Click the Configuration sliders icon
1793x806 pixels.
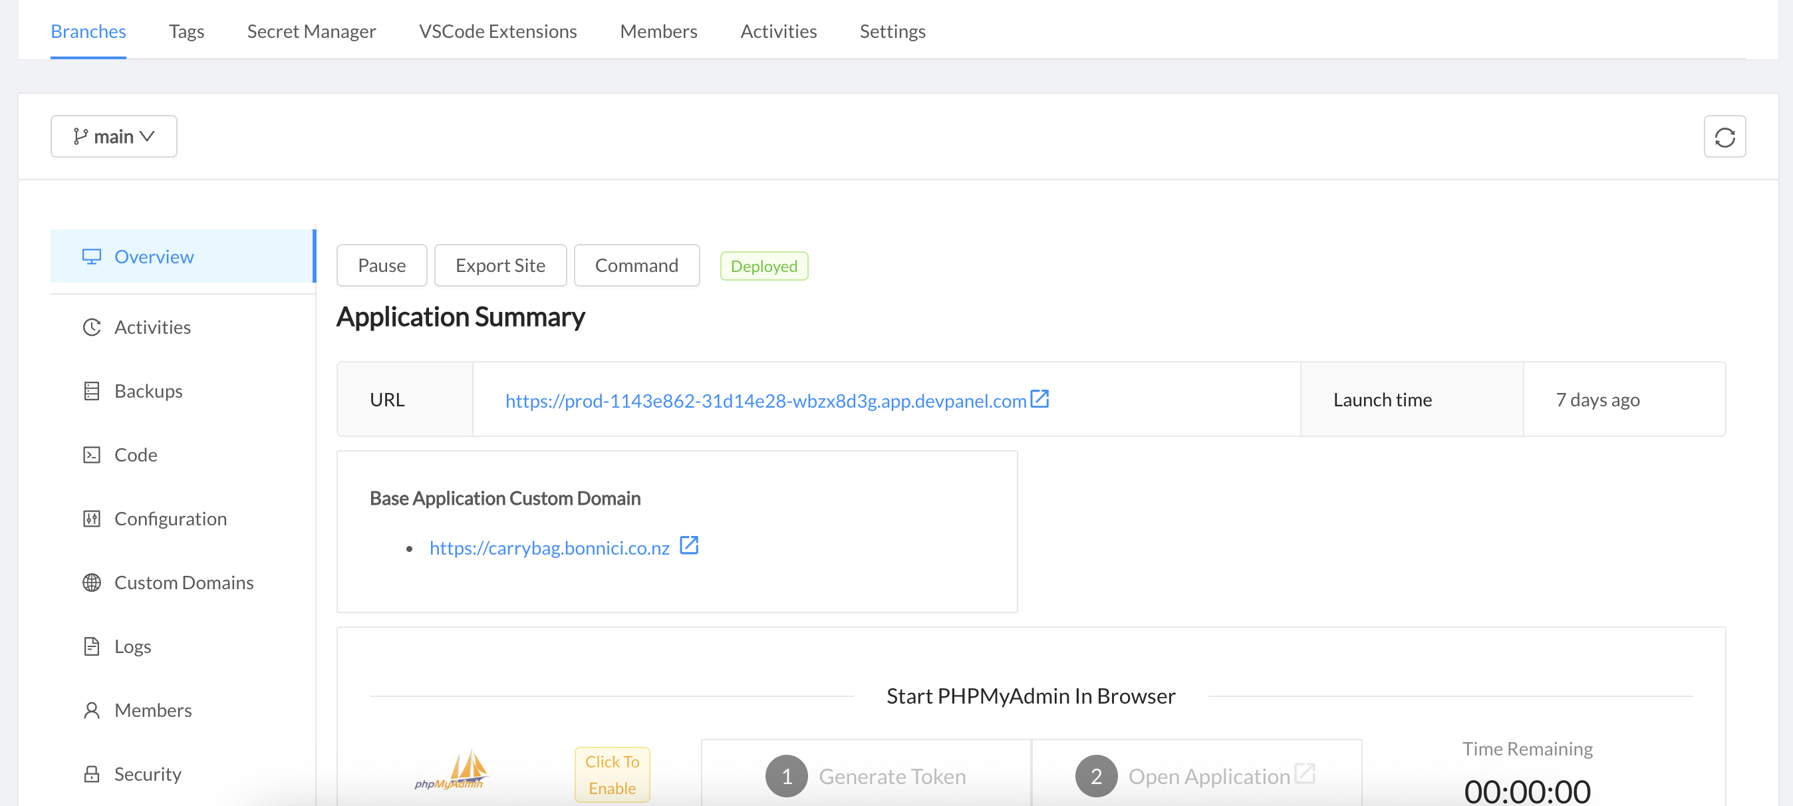click(x=92, y=519)
